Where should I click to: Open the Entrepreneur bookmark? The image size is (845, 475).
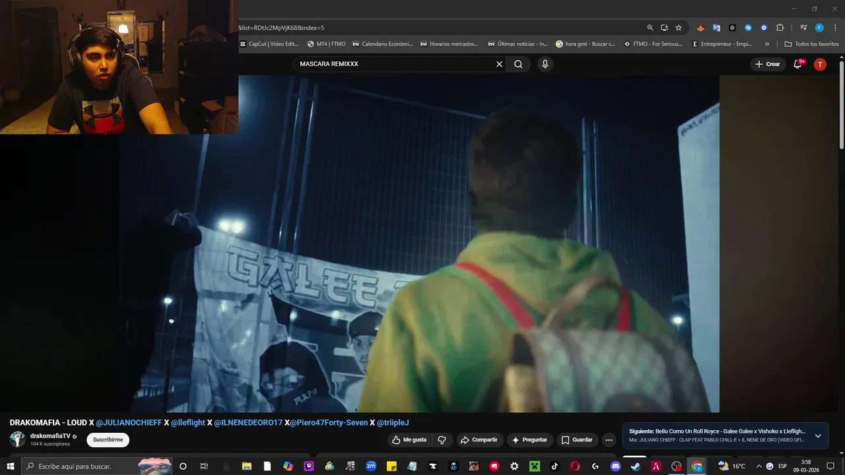pos(722,44)
